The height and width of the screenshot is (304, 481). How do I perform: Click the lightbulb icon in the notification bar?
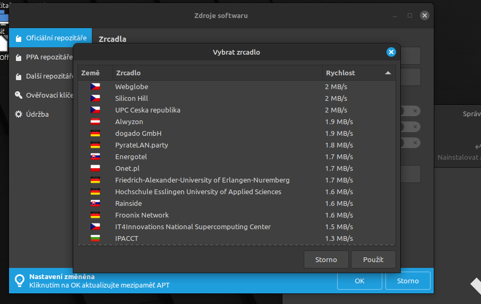pyautogui.click(x=20, y=281)
